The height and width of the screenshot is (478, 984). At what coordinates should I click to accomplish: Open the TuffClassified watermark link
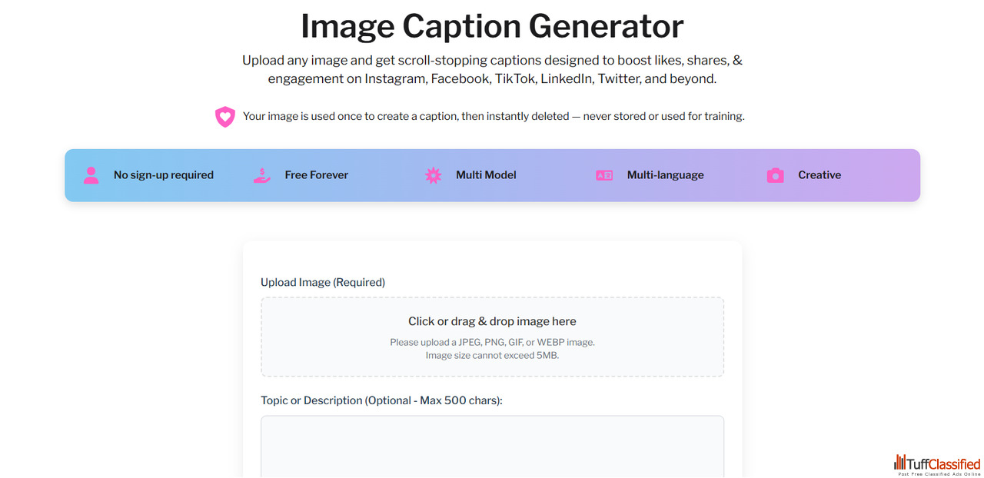pos(937,464)
